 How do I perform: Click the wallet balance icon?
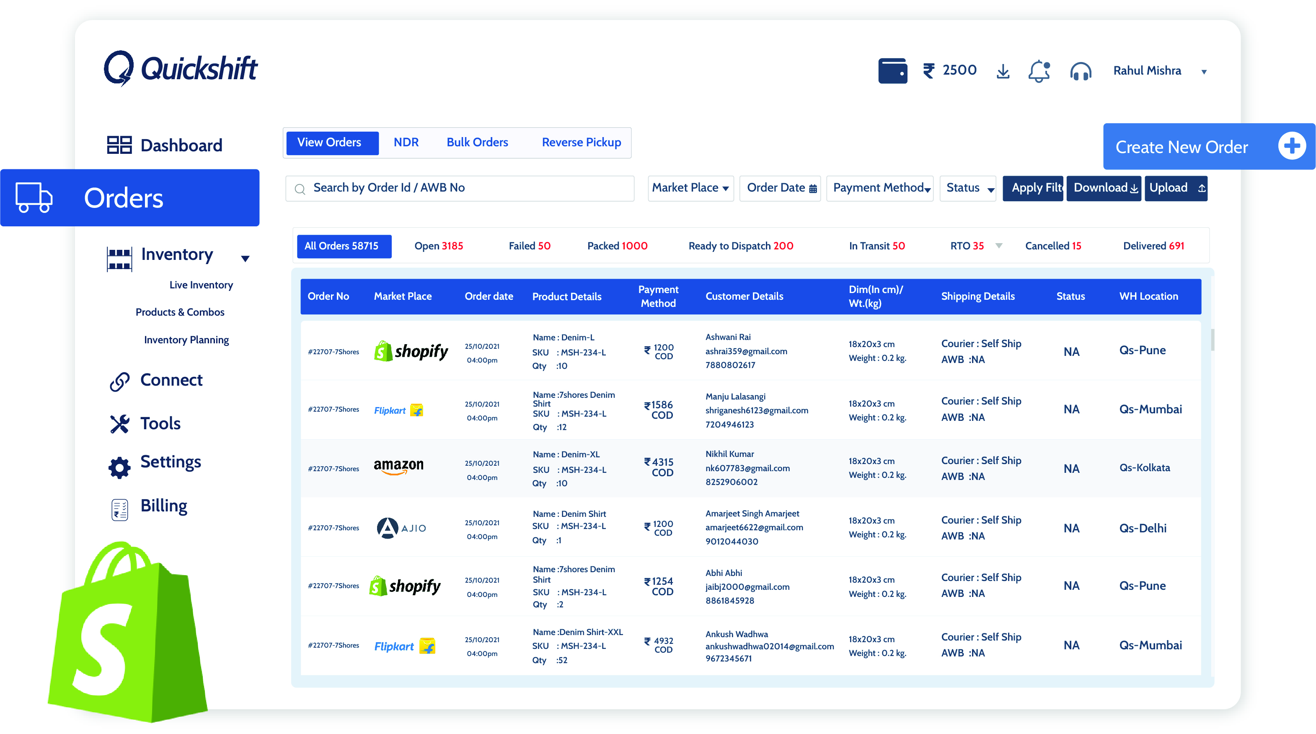pos(892,71)
